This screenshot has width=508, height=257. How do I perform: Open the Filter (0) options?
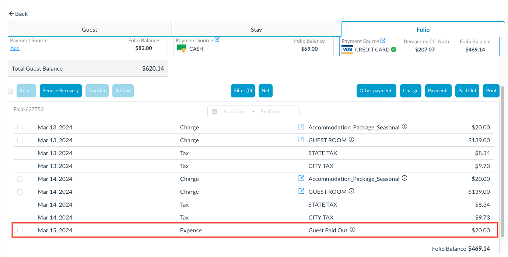tap(243, 91)
